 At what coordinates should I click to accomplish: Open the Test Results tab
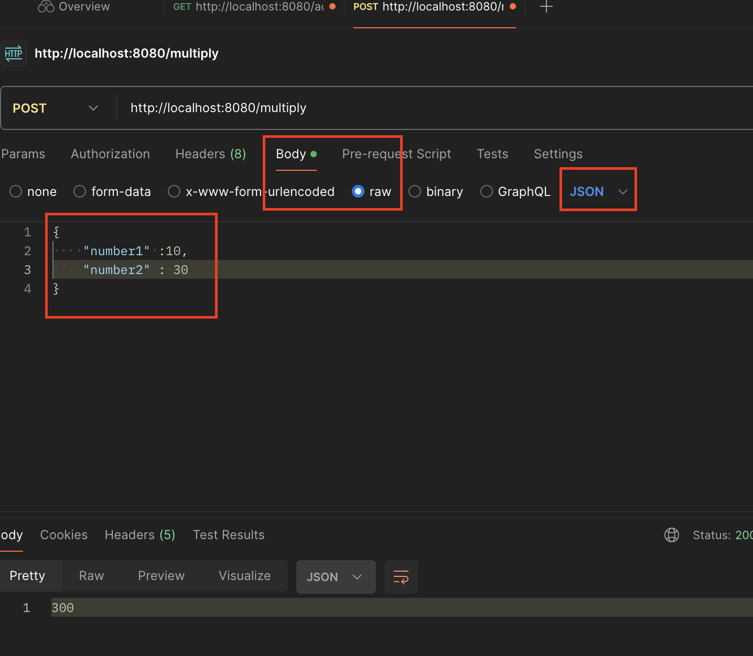(229, 535)
